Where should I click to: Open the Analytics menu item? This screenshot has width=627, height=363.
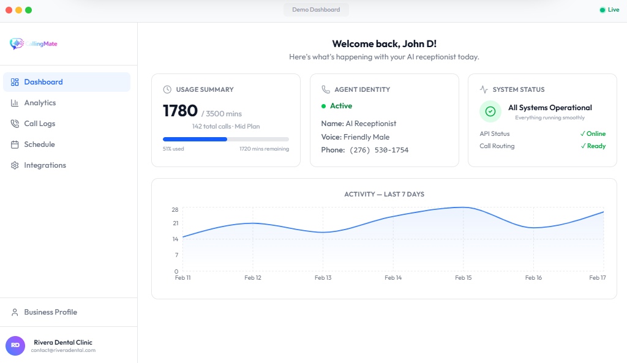tap(40, 103)
